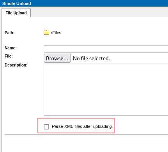Screen dimensions: 168x152
Task: Click inside the Description text area
Action: [106, 89]
